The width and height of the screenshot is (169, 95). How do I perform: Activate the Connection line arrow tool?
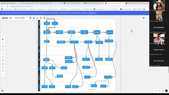click(3, 53)
